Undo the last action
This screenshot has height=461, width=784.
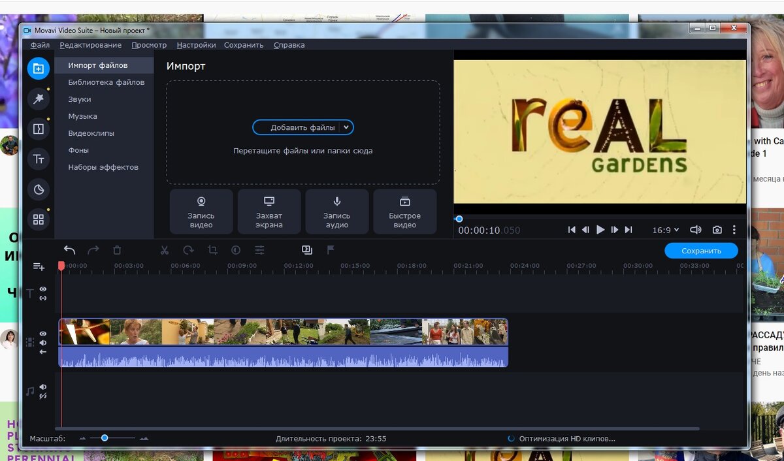(x=70, y=249)
